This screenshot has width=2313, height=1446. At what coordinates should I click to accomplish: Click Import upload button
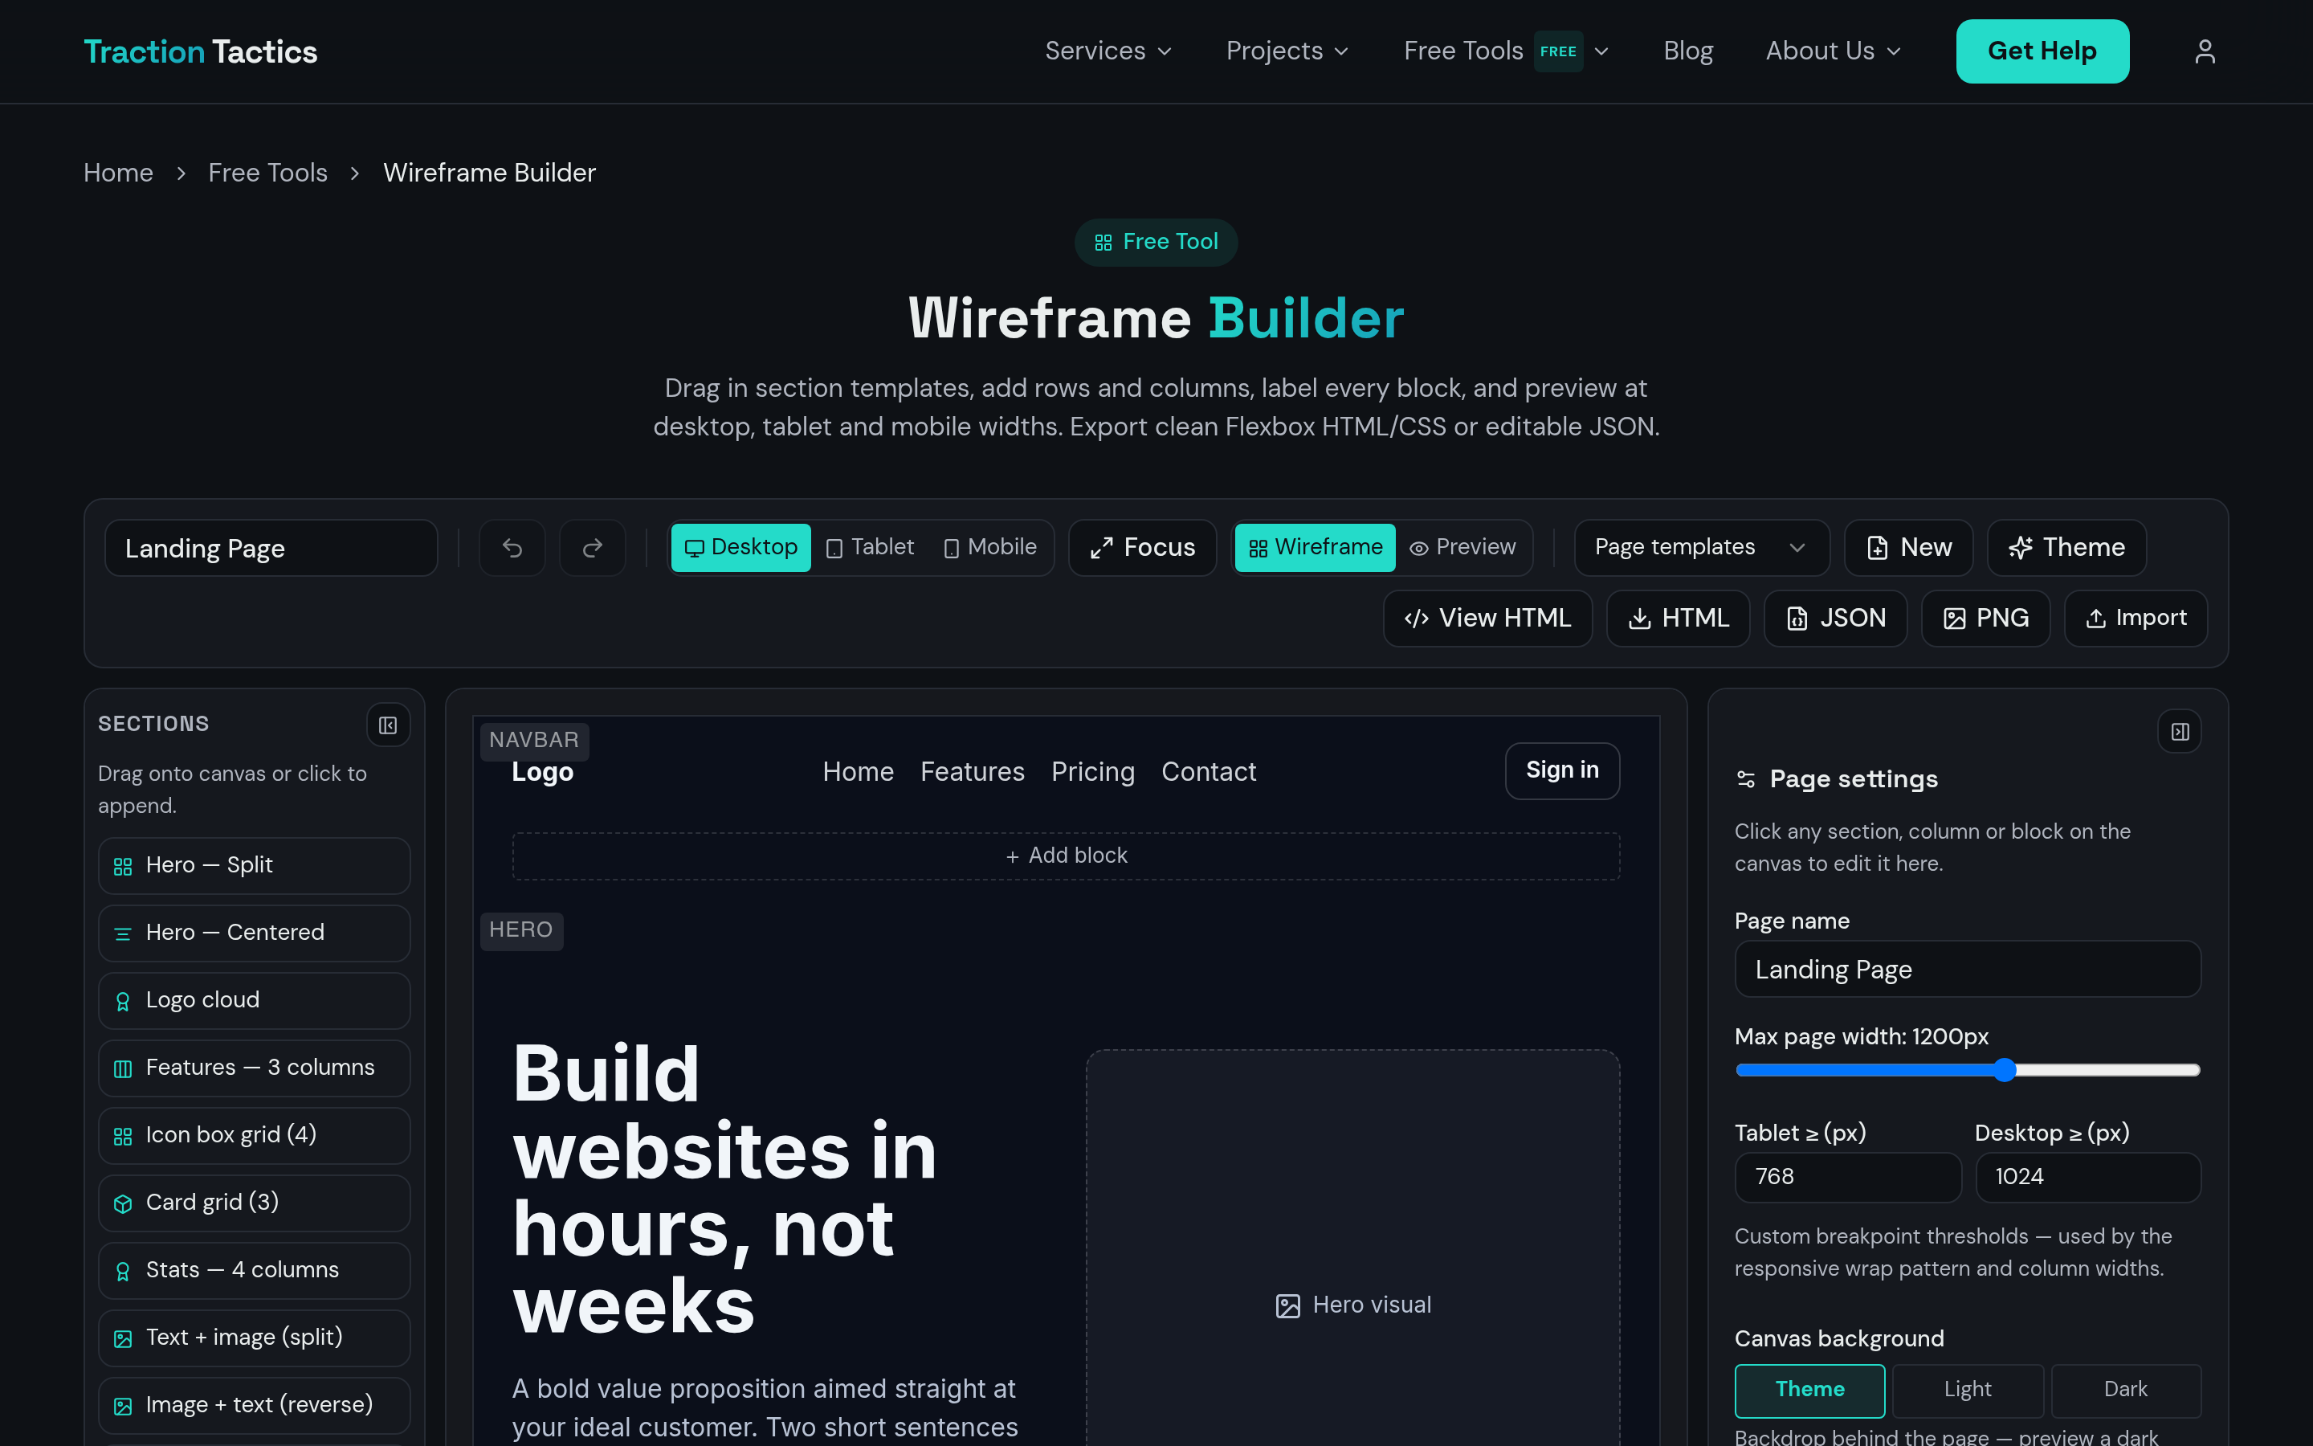click(2136, 619)
